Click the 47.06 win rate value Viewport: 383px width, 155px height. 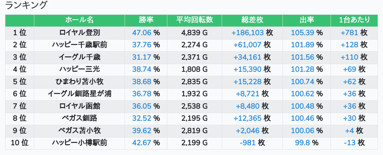pos(142,33)
